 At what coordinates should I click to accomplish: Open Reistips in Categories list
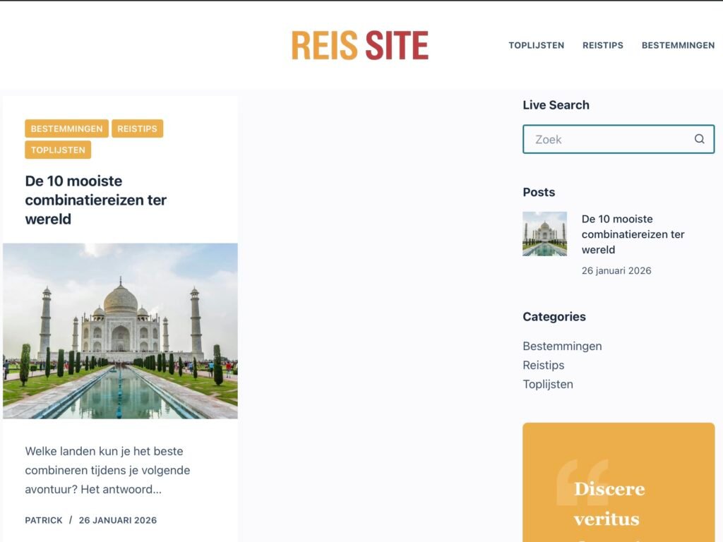tap(543, 365)
